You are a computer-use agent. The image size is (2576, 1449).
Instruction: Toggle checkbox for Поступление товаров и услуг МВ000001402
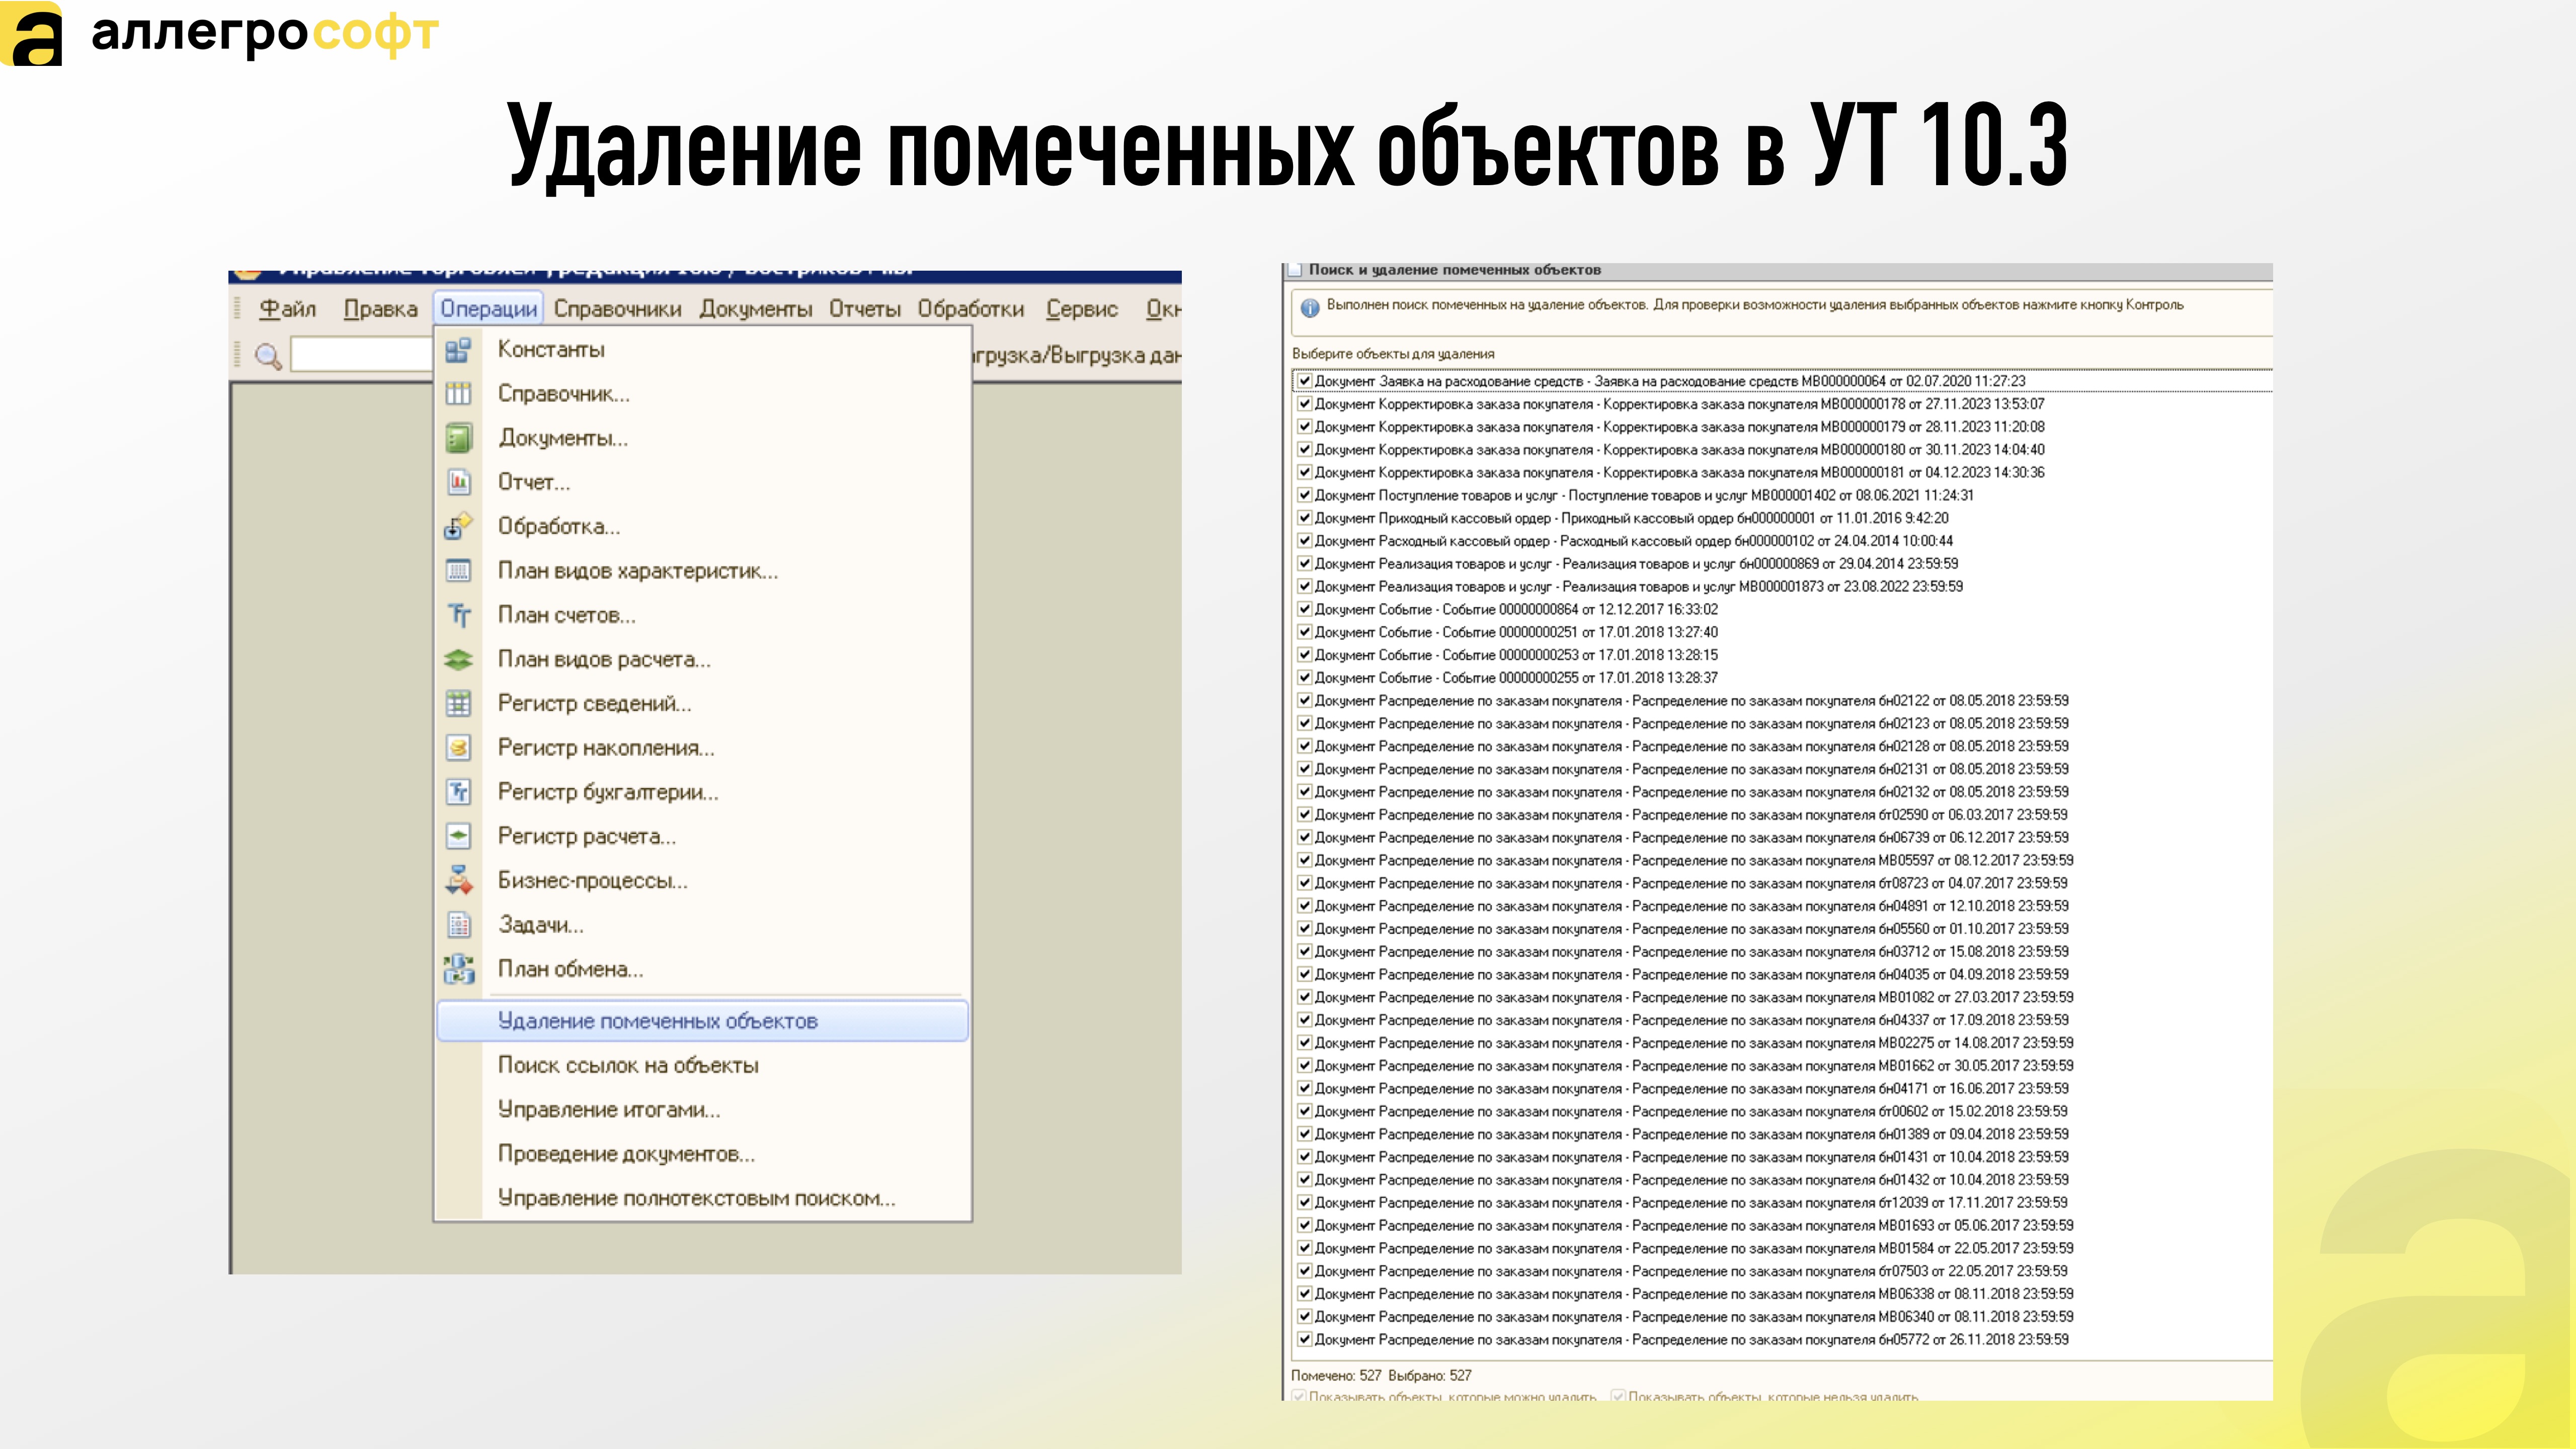click(x=1304, y=495)
